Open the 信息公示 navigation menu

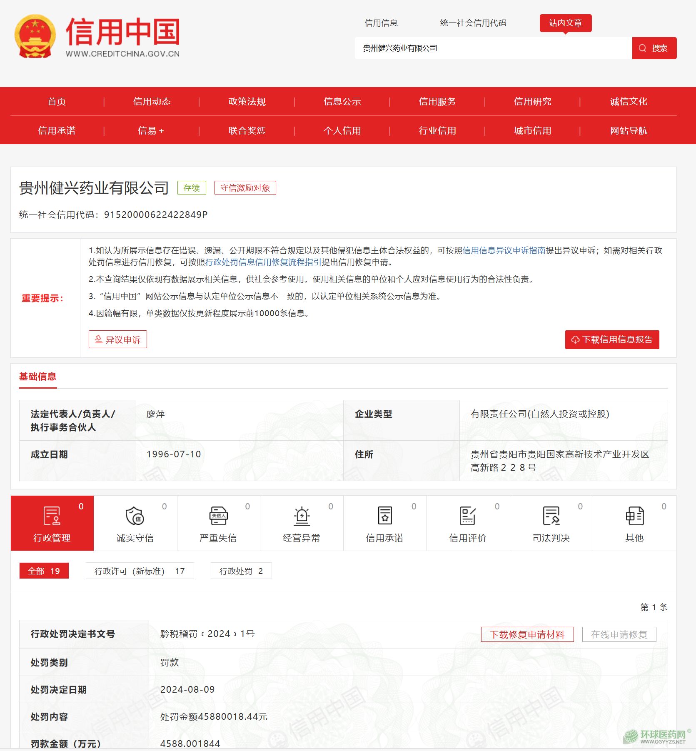(342, 102)
